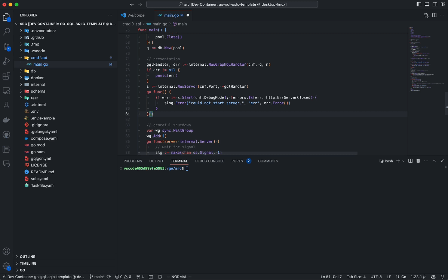Open the Manage gear icon
The height and width of the screenshot is (280, 448).
[x=6, y=266]
